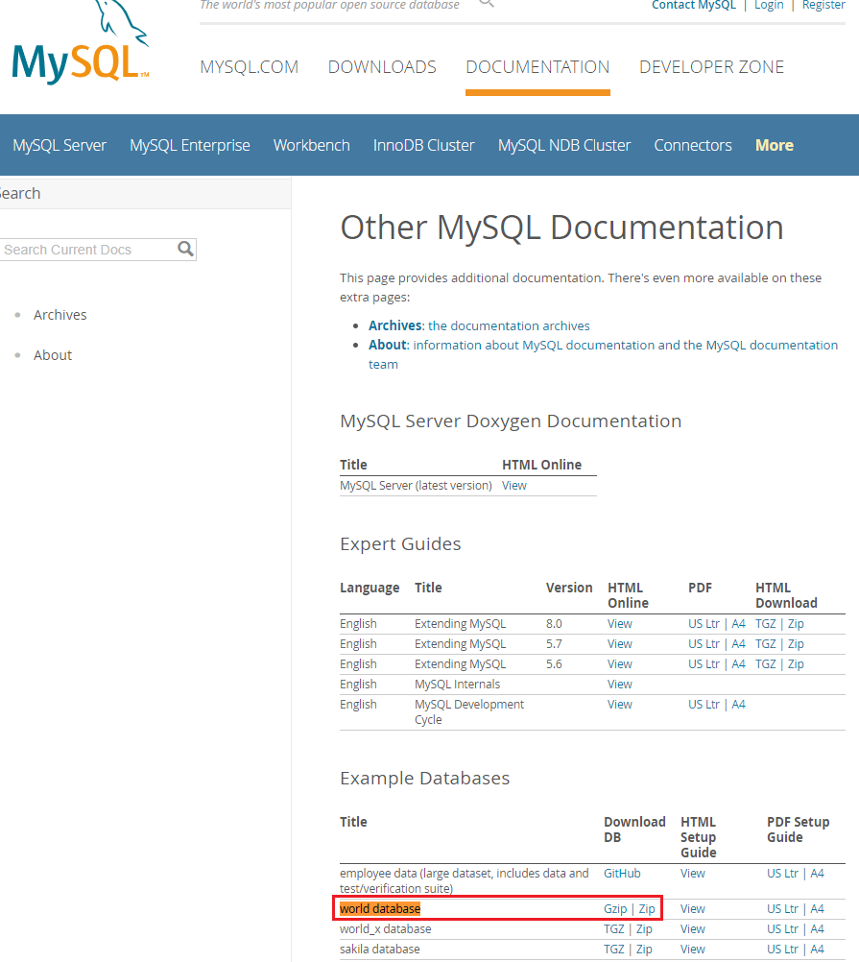Open world database A4 PDF guide
The image size is (859, 962).
coord(818,908)
